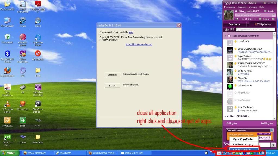The width and height of the screenshot is (278, 156).
Task: Click the guide shortcut with green arrow
Action: 23,122
